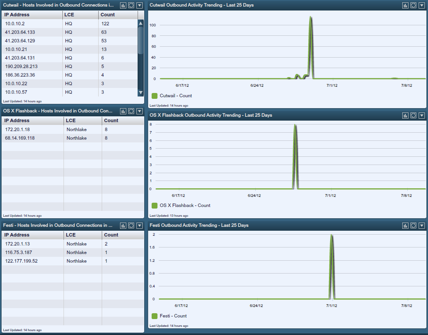Sort OS X Flashback table by IP Address
The width and height of the screenshot is (428, 335).
coord(33,120)
